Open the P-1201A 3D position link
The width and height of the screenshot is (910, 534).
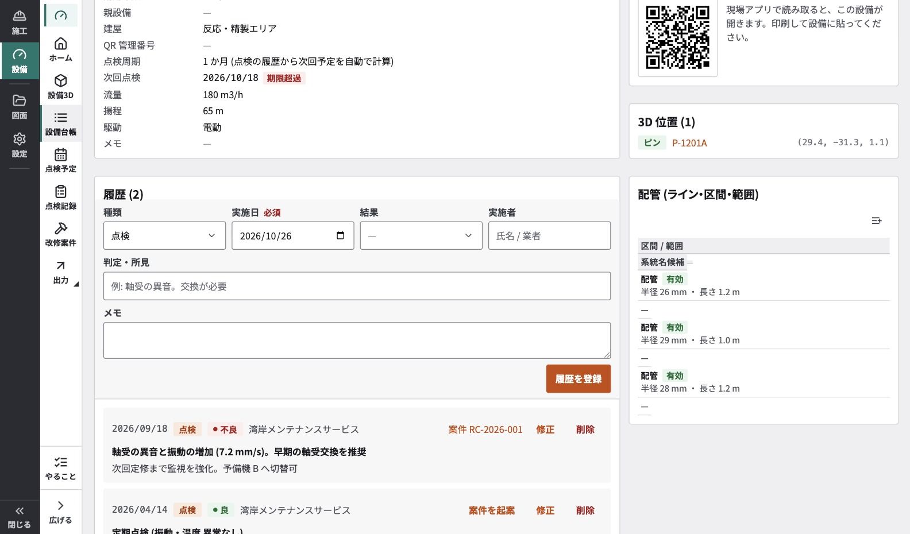[689, 143]
